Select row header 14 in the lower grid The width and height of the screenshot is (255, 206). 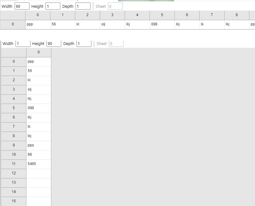(14, 192)
